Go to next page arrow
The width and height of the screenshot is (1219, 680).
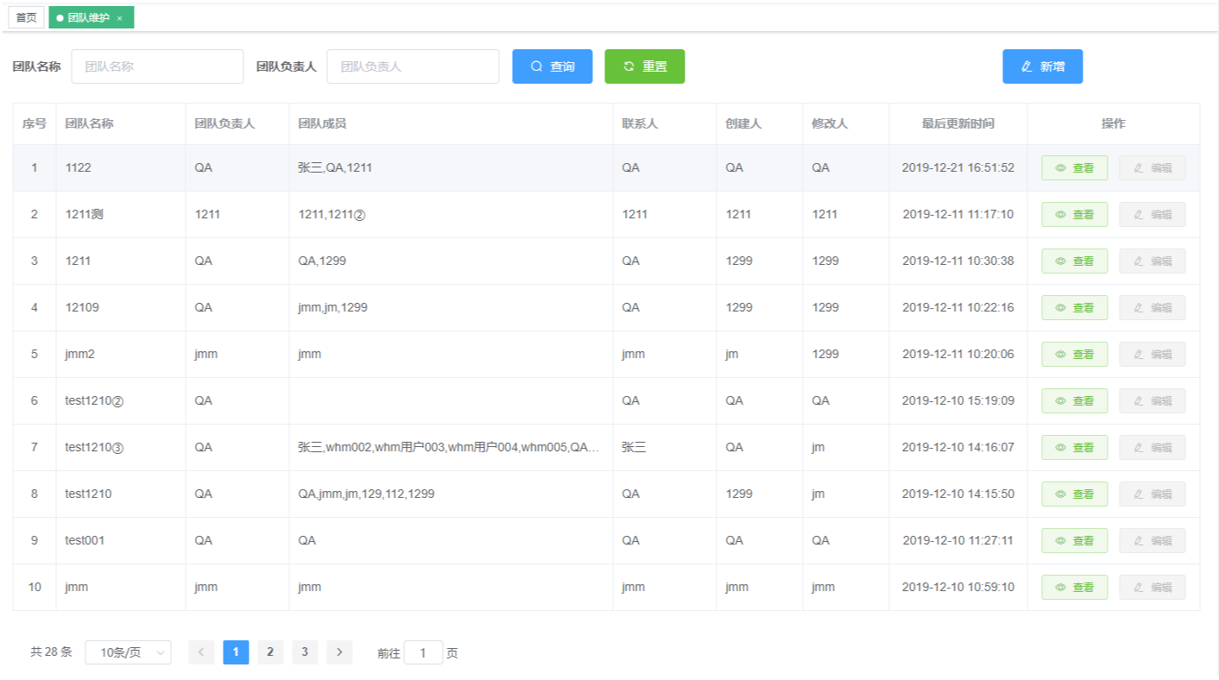click(x=339, y=652)
